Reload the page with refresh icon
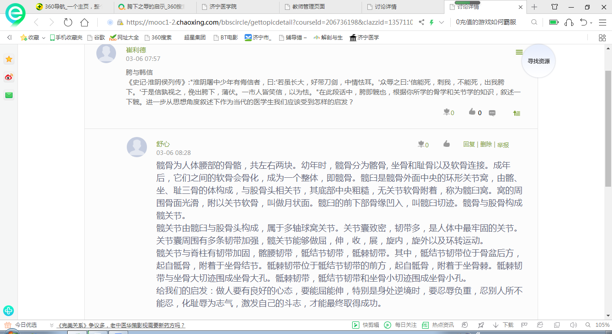This screenshot has height=334, width=612. 68,22
